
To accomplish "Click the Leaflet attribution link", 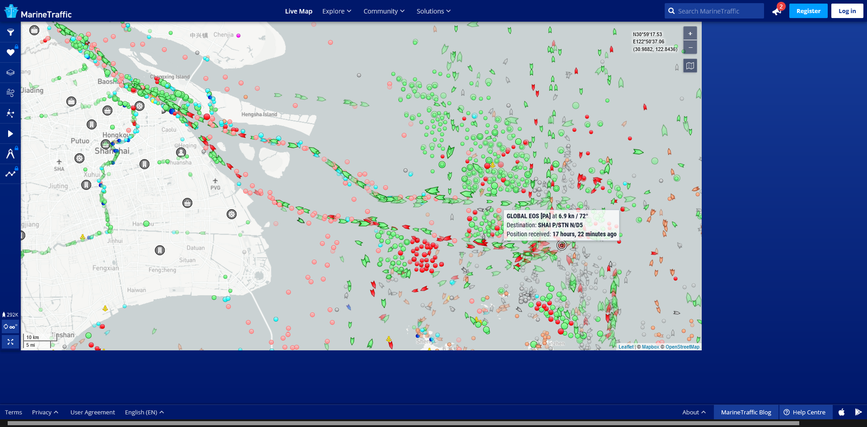I will click(626, 347).
